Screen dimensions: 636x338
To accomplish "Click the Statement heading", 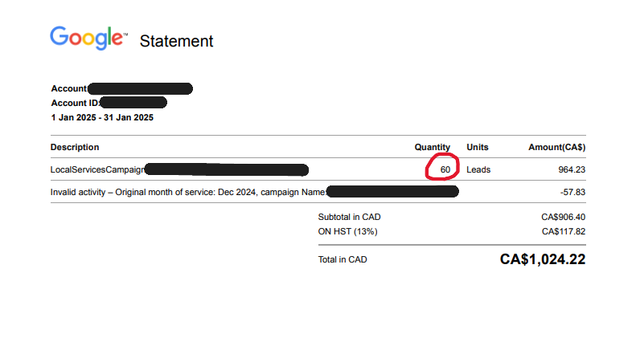I will tap(176, 41).
